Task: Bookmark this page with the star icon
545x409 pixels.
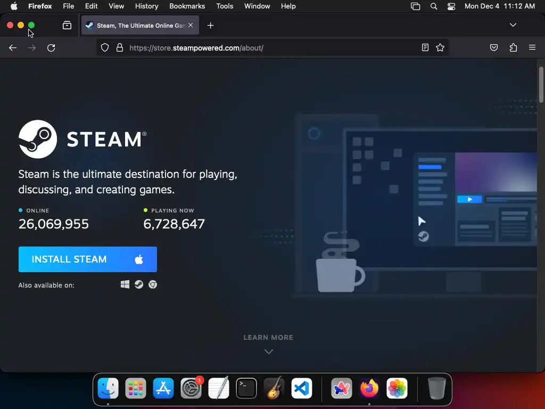Action: [440, 47]
